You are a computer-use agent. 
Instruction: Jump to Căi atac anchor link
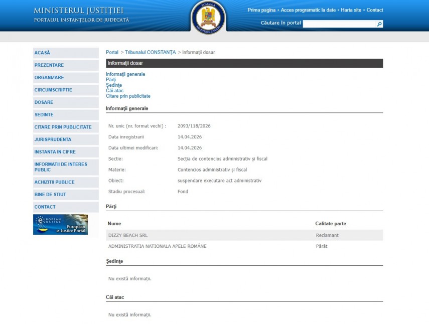click(114, 91)
